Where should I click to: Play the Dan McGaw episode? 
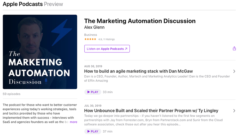point(93,92)
